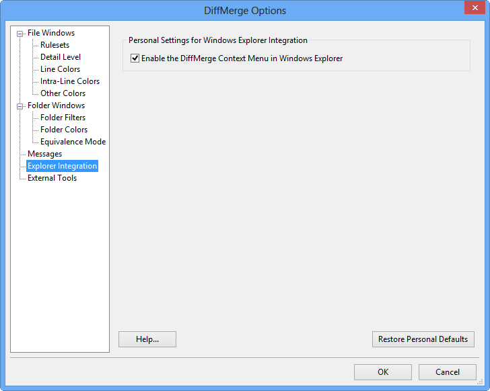The image size is (490, 391).
Task: Collapse the File Windows tree node
Action: pos(20,34)
